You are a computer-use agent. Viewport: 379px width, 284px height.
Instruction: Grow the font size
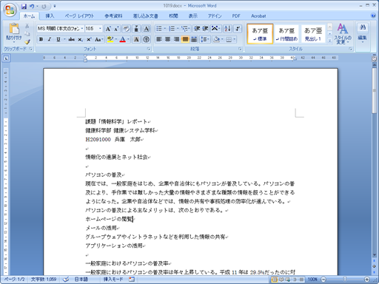click(x=108, y=29)
